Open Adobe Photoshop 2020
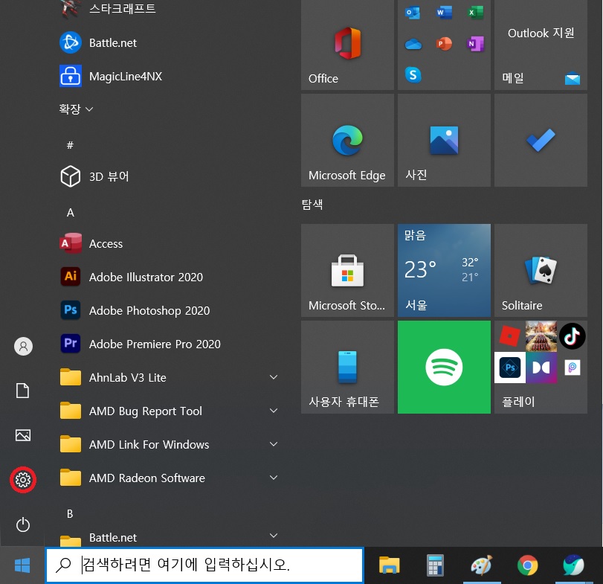The image size is (603, 584). tap(168, 310)
